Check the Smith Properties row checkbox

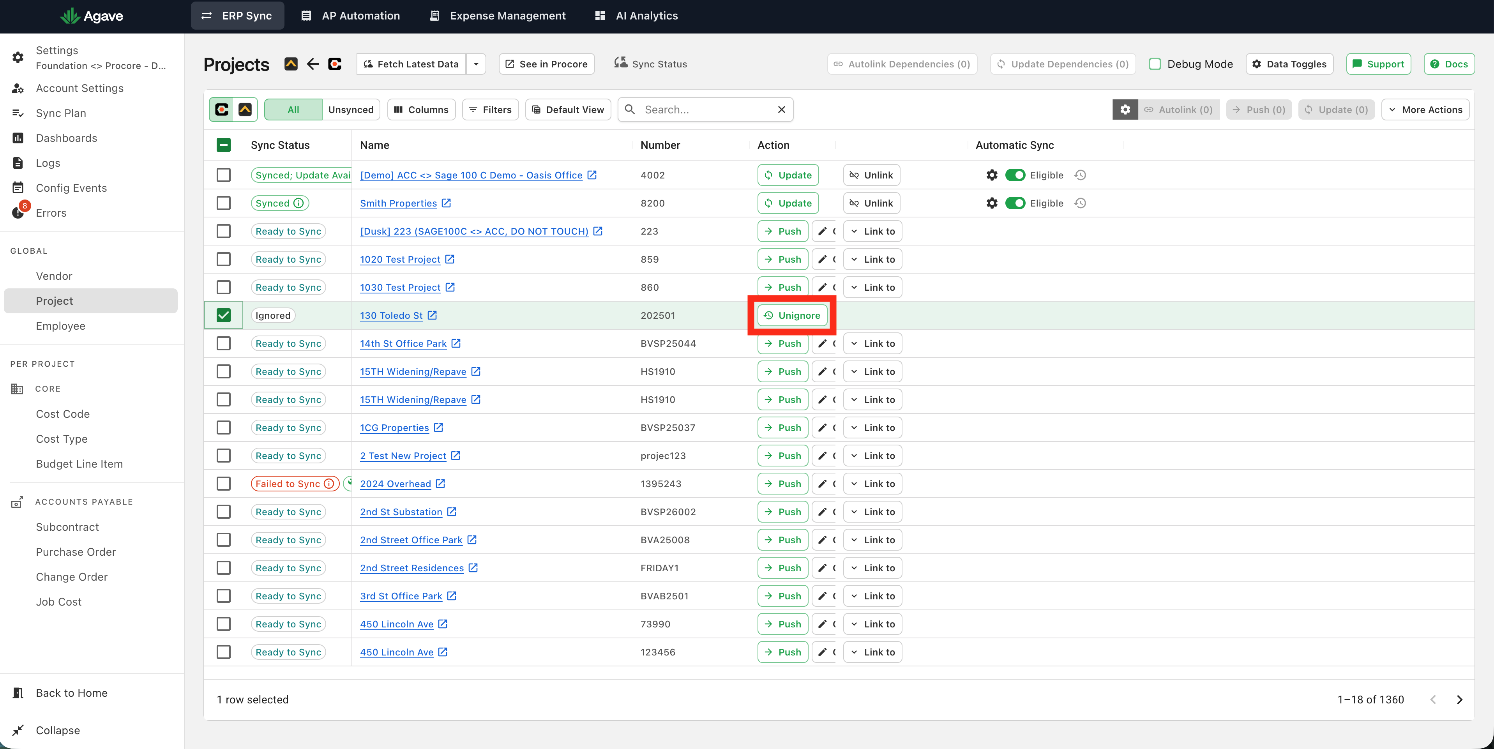pyautogui.click(x=223, y=203)
